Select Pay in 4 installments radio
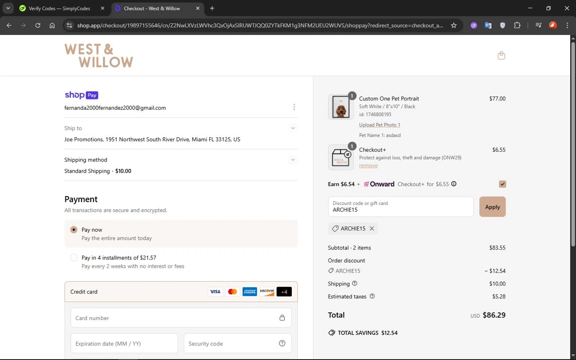The width and height of the screenshot is (576, 360). tap(74, 258)
